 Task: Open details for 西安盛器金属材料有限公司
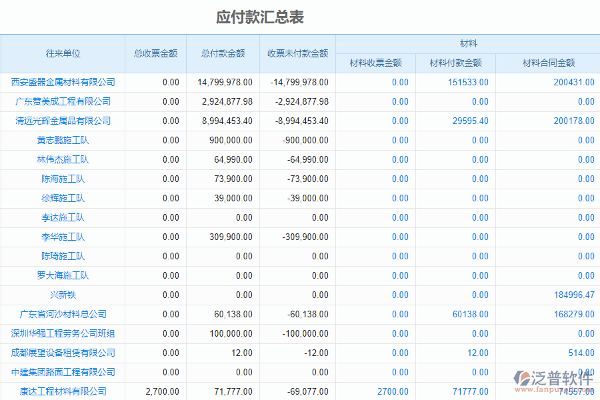63,81
